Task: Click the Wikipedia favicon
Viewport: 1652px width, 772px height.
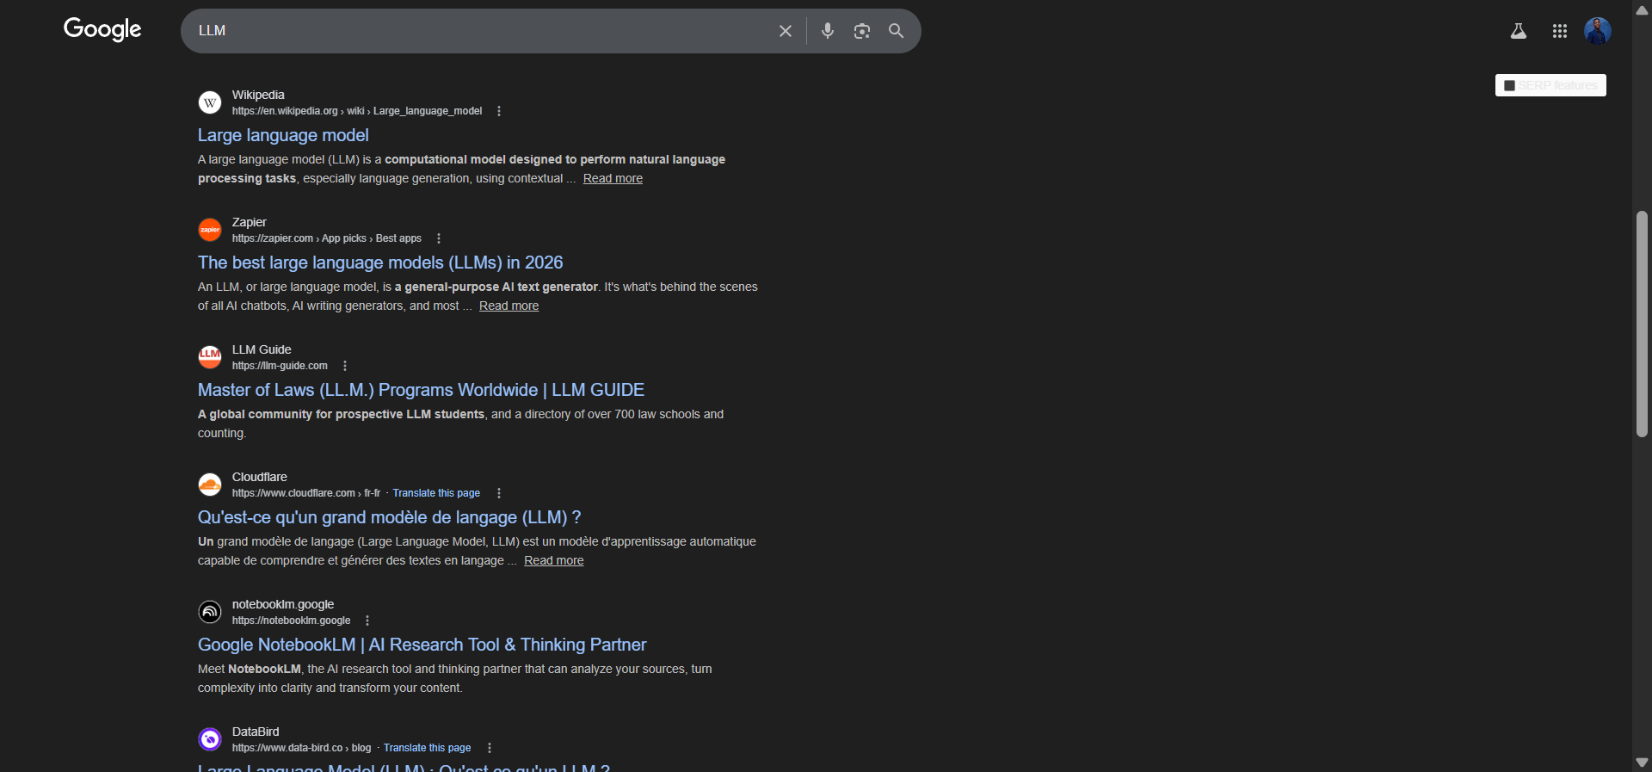Action: (x=210, y=102)
